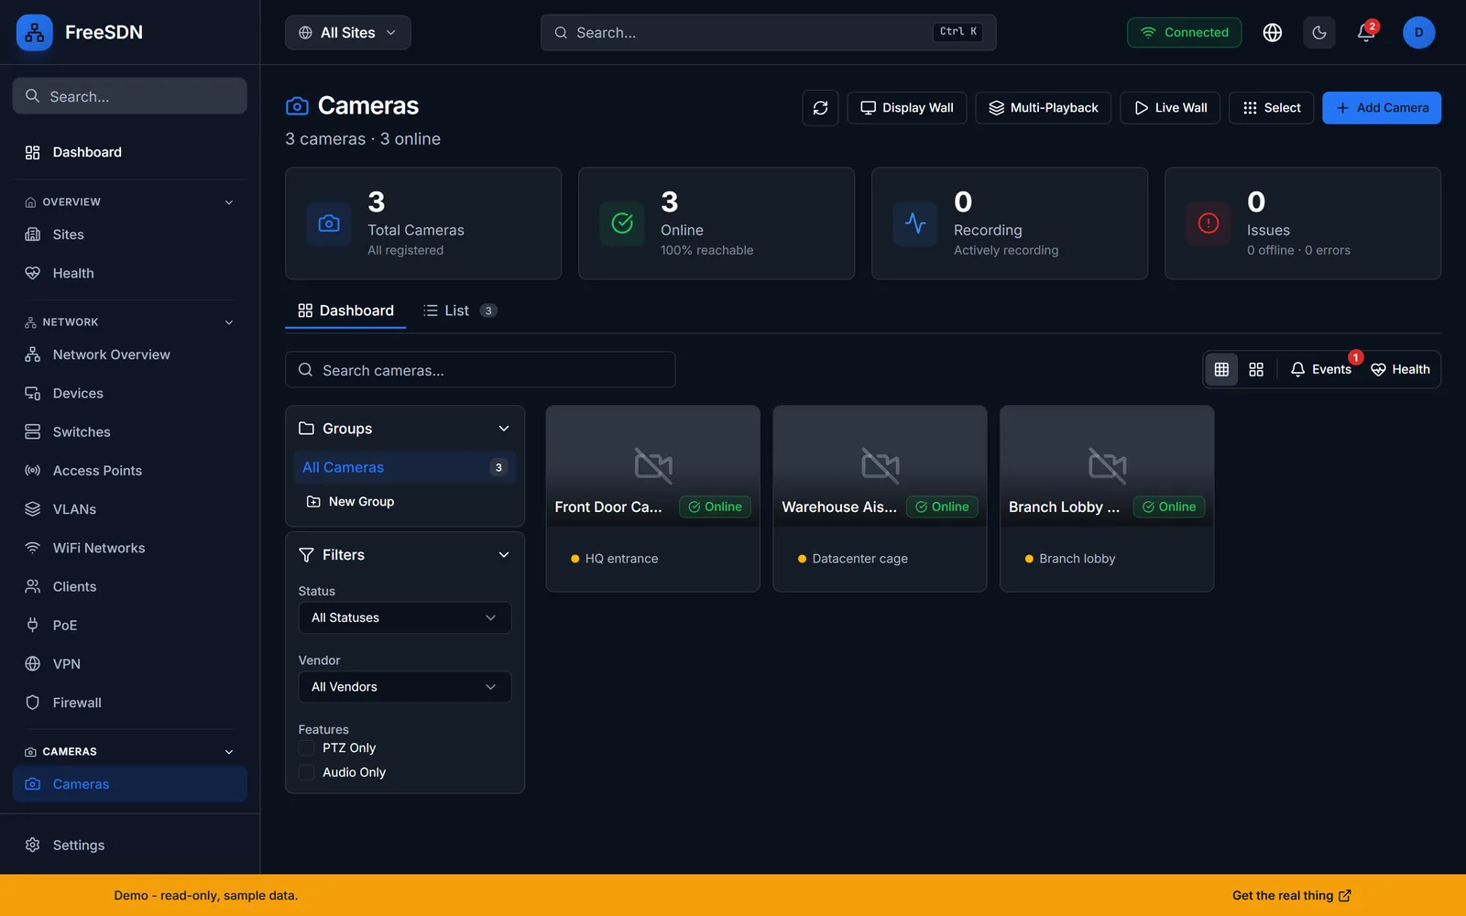Click the Recording activity icon
The width and height of the screenshot is (1466, 916).
[915, 224]
